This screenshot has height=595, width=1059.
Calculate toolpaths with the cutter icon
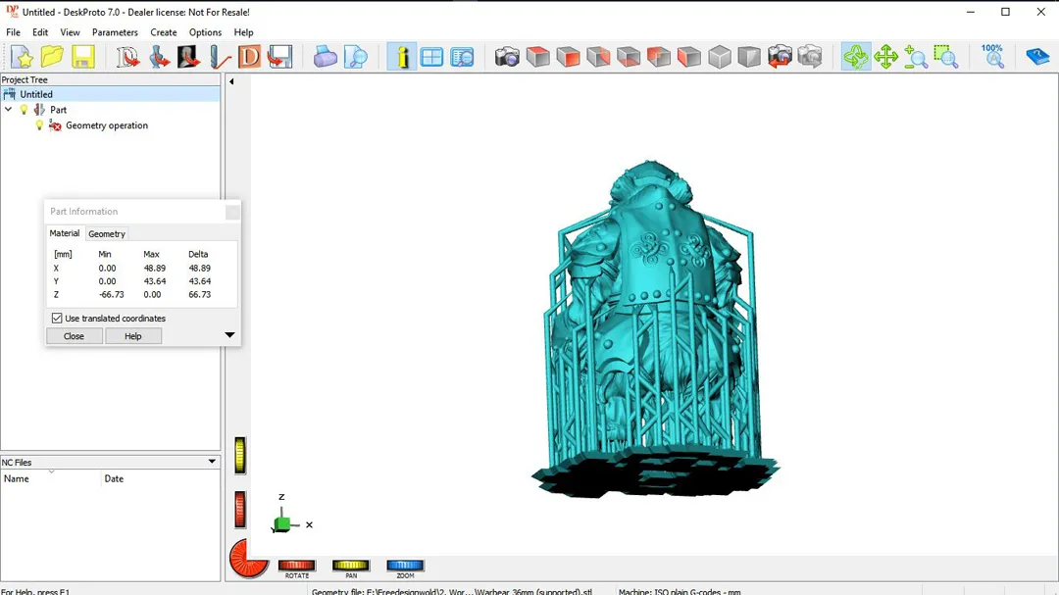[220, 57]
